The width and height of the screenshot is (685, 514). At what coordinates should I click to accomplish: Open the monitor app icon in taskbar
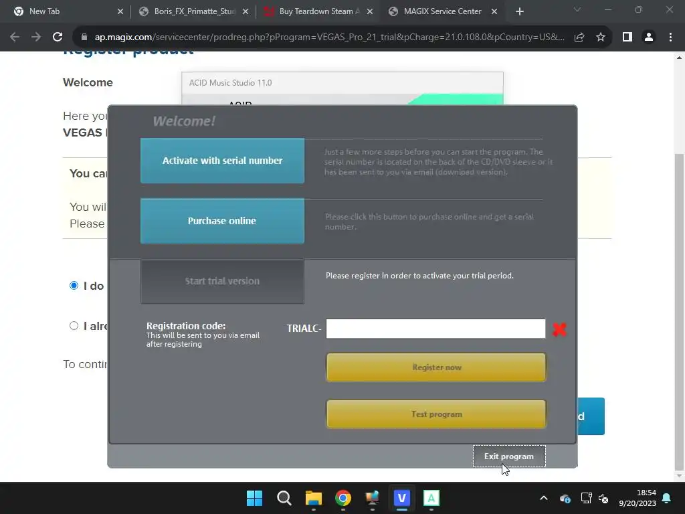click(372, 498)
